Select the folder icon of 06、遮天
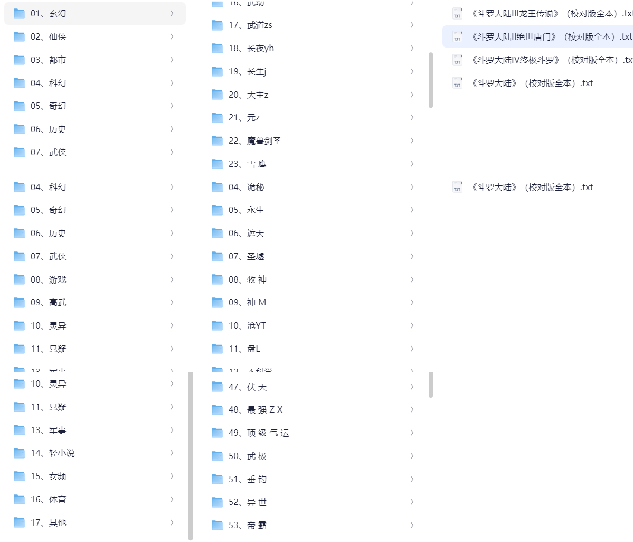Screen dimensions: 633x542 217,233
